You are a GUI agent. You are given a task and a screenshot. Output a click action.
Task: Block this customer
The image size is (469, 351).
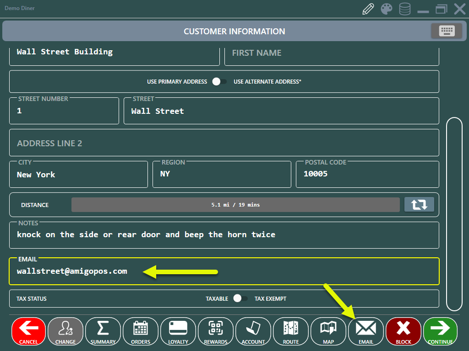click(403, 331)
